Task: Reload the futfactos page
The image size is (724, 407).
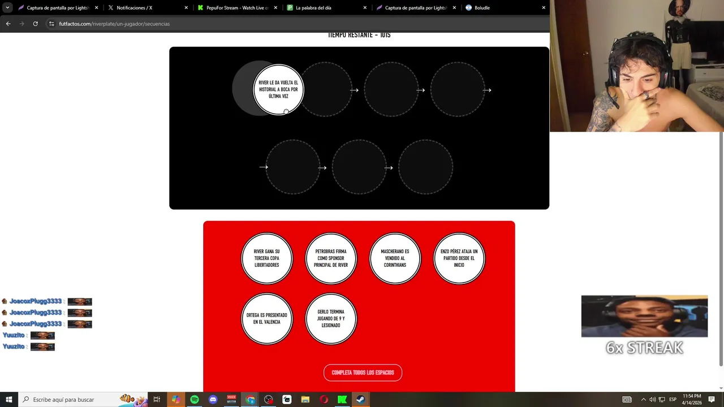Action: click(35, 24)
